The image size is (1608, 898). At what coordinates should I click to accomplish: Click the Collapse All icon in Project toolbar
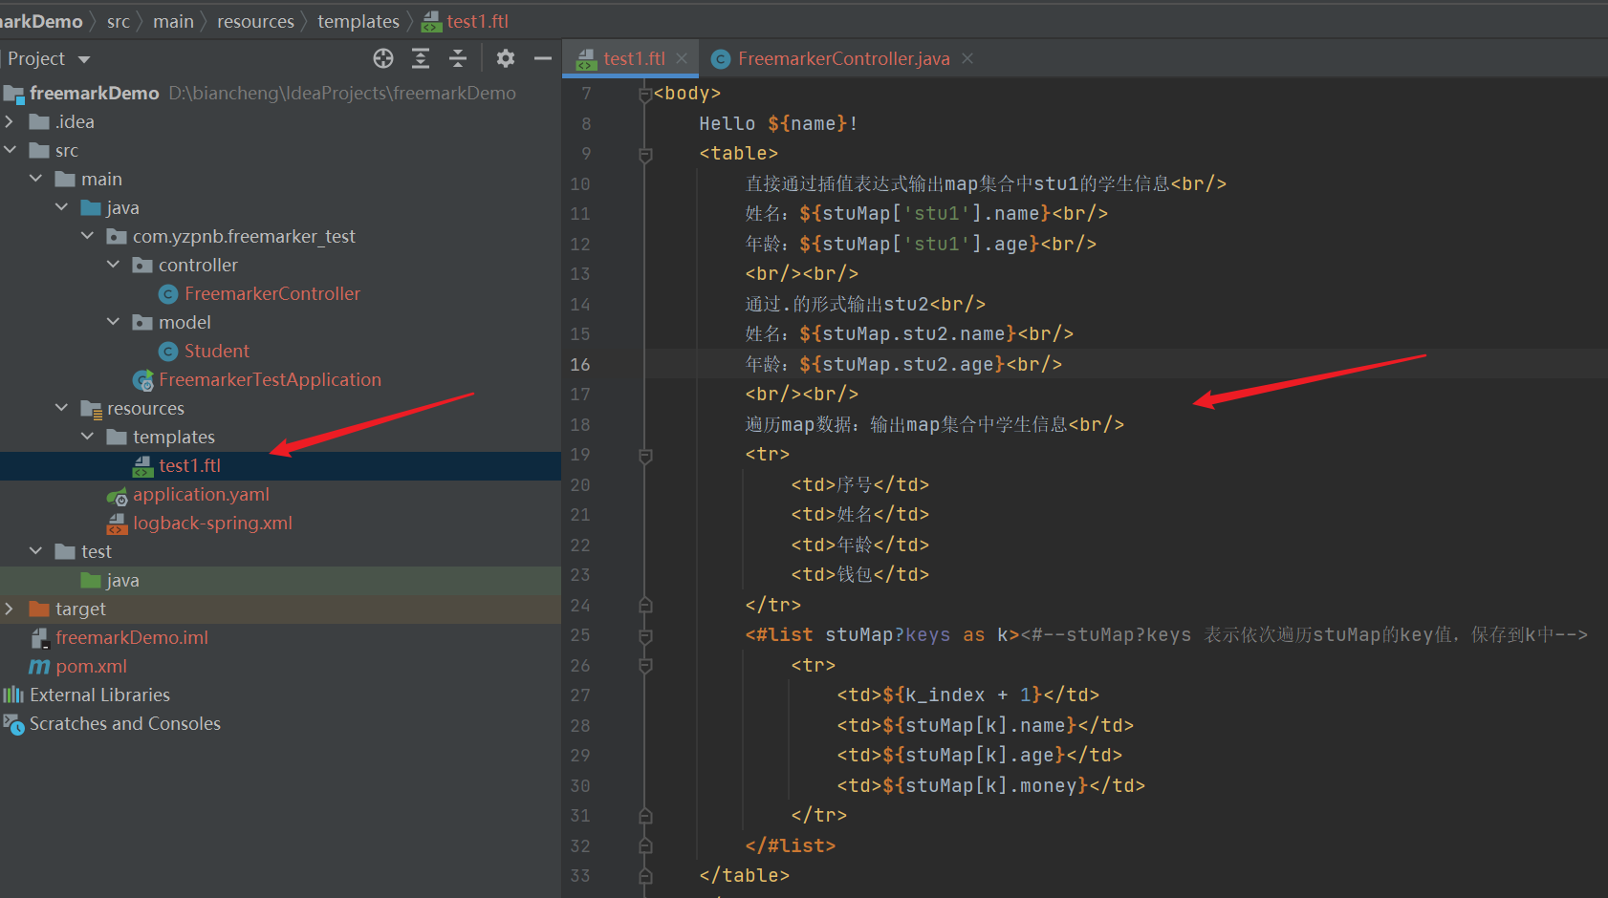(458, 58)
